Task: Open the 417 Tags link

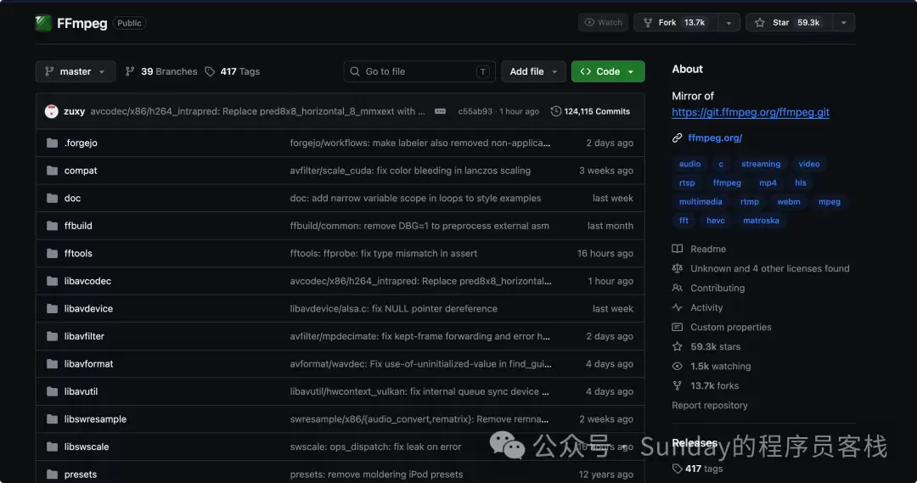Action: coord(232,71)
